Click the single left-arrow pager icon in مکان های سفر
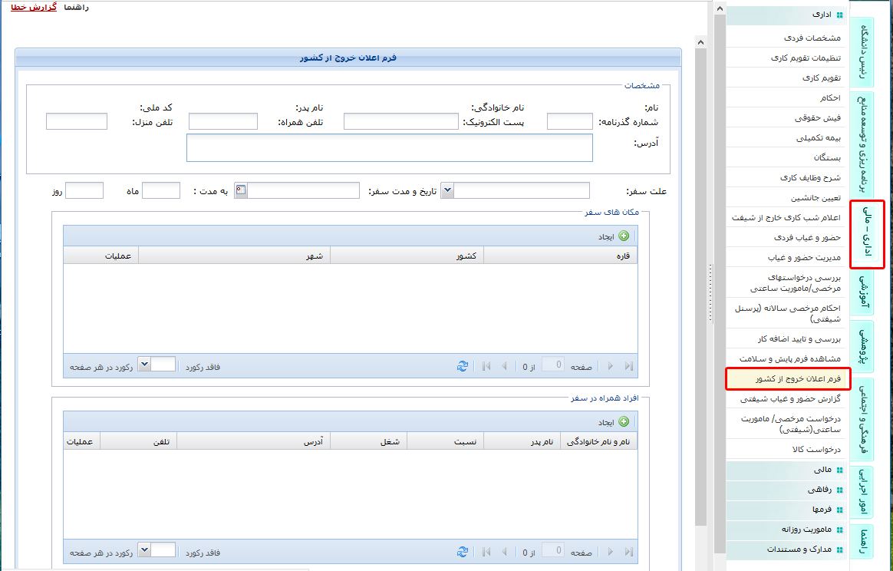The width and height of the screenshot is (893, 571). [x=504, y=366]
